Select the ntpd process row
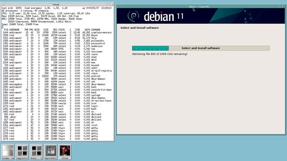Screen dimensions: 287x161 click(x=57, y=57)
